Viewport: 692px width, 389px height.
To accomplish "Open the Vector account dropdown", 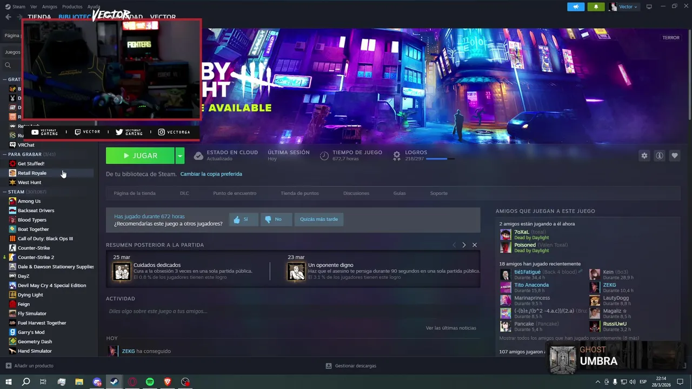I will 624,6.
